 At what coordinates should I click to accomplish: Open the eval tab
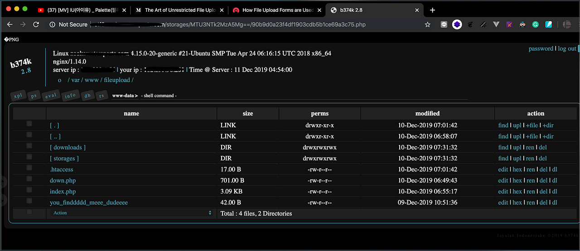coord(51,96)
